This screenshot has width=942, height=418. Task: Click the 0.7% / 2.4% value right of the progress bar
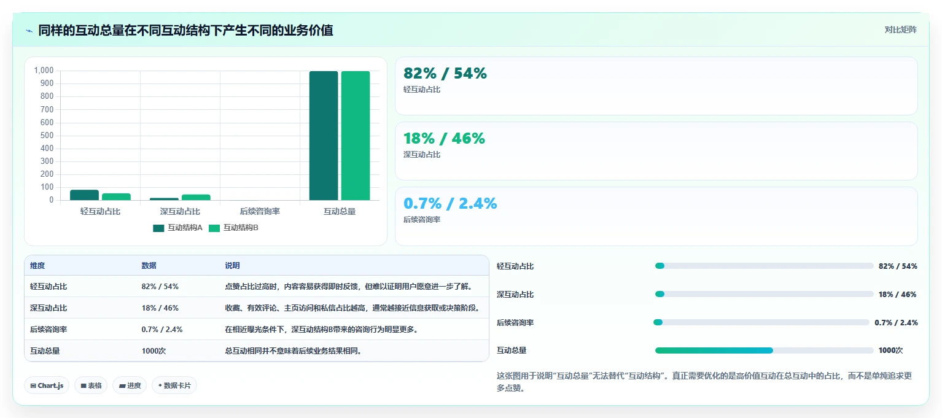pos(896,323)
